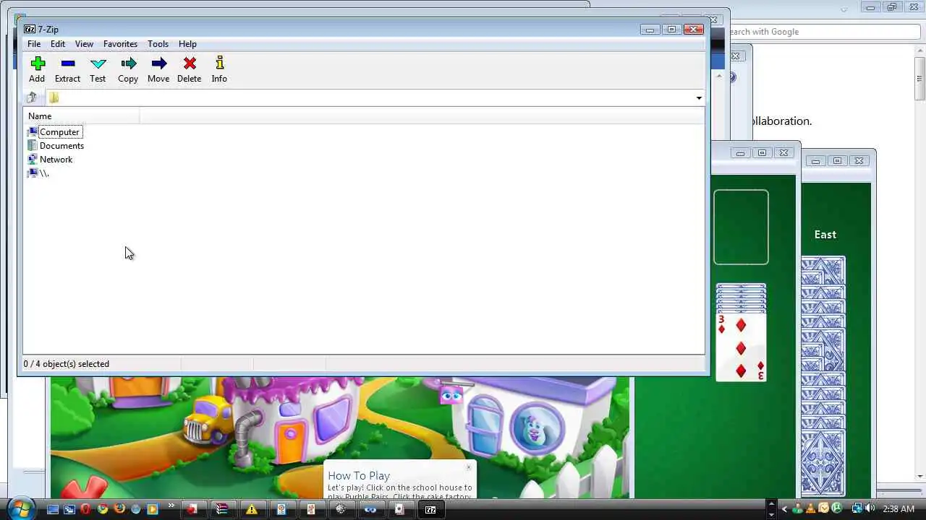Switch to the Purble Place eyes taskbar button

coord(370,509)
